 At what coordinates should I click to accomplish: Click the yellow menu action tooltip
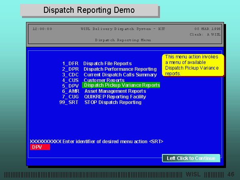pyautogui.click(x=193, y=65)
